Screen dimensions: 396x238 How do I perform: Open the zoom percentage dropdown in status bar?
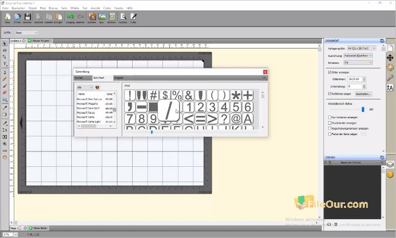(x=15, y=235)
